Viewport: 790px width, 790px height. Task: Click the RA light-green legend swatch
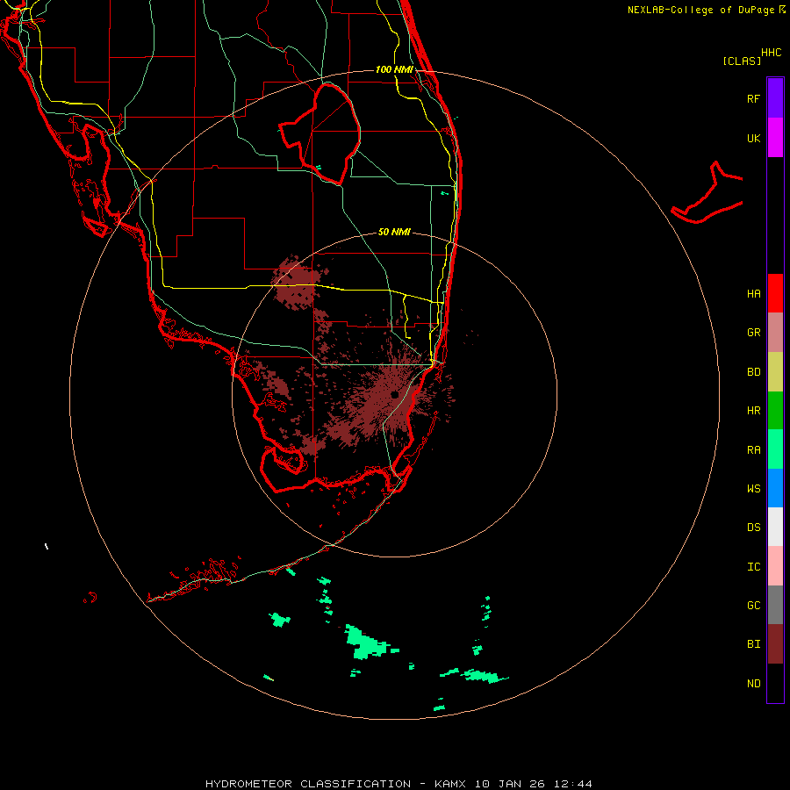point(775,449)
